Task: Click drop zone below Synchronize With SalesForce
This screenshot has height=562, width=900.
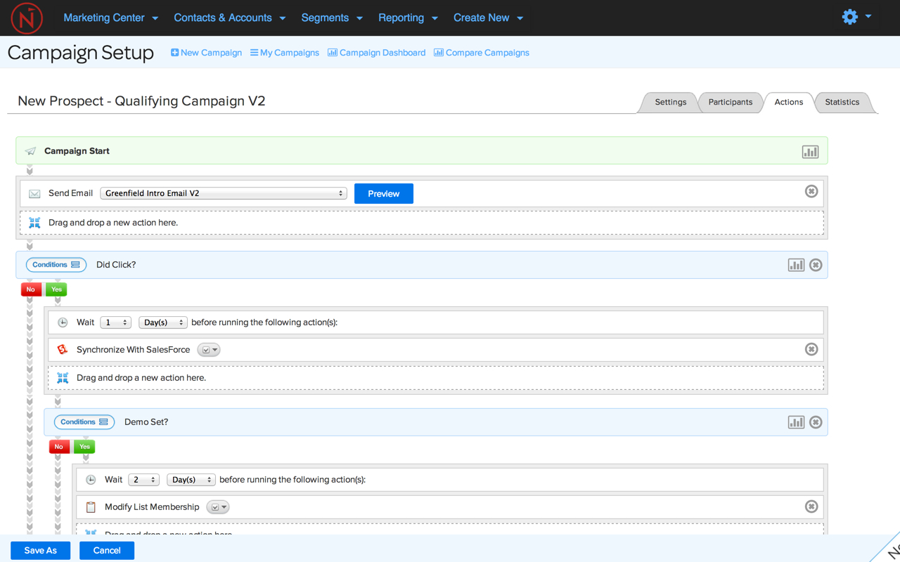Action: [x=436, y=378]
